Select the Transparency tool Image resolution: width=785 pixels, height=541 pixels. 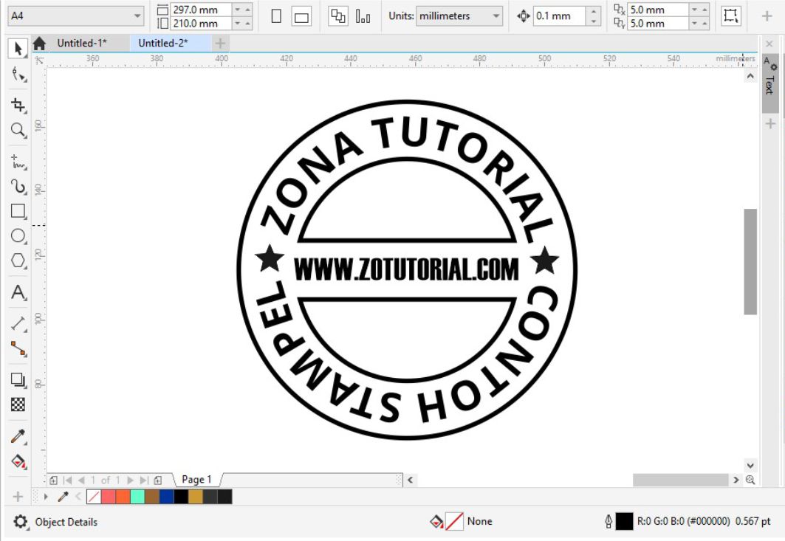coord(17,404)
